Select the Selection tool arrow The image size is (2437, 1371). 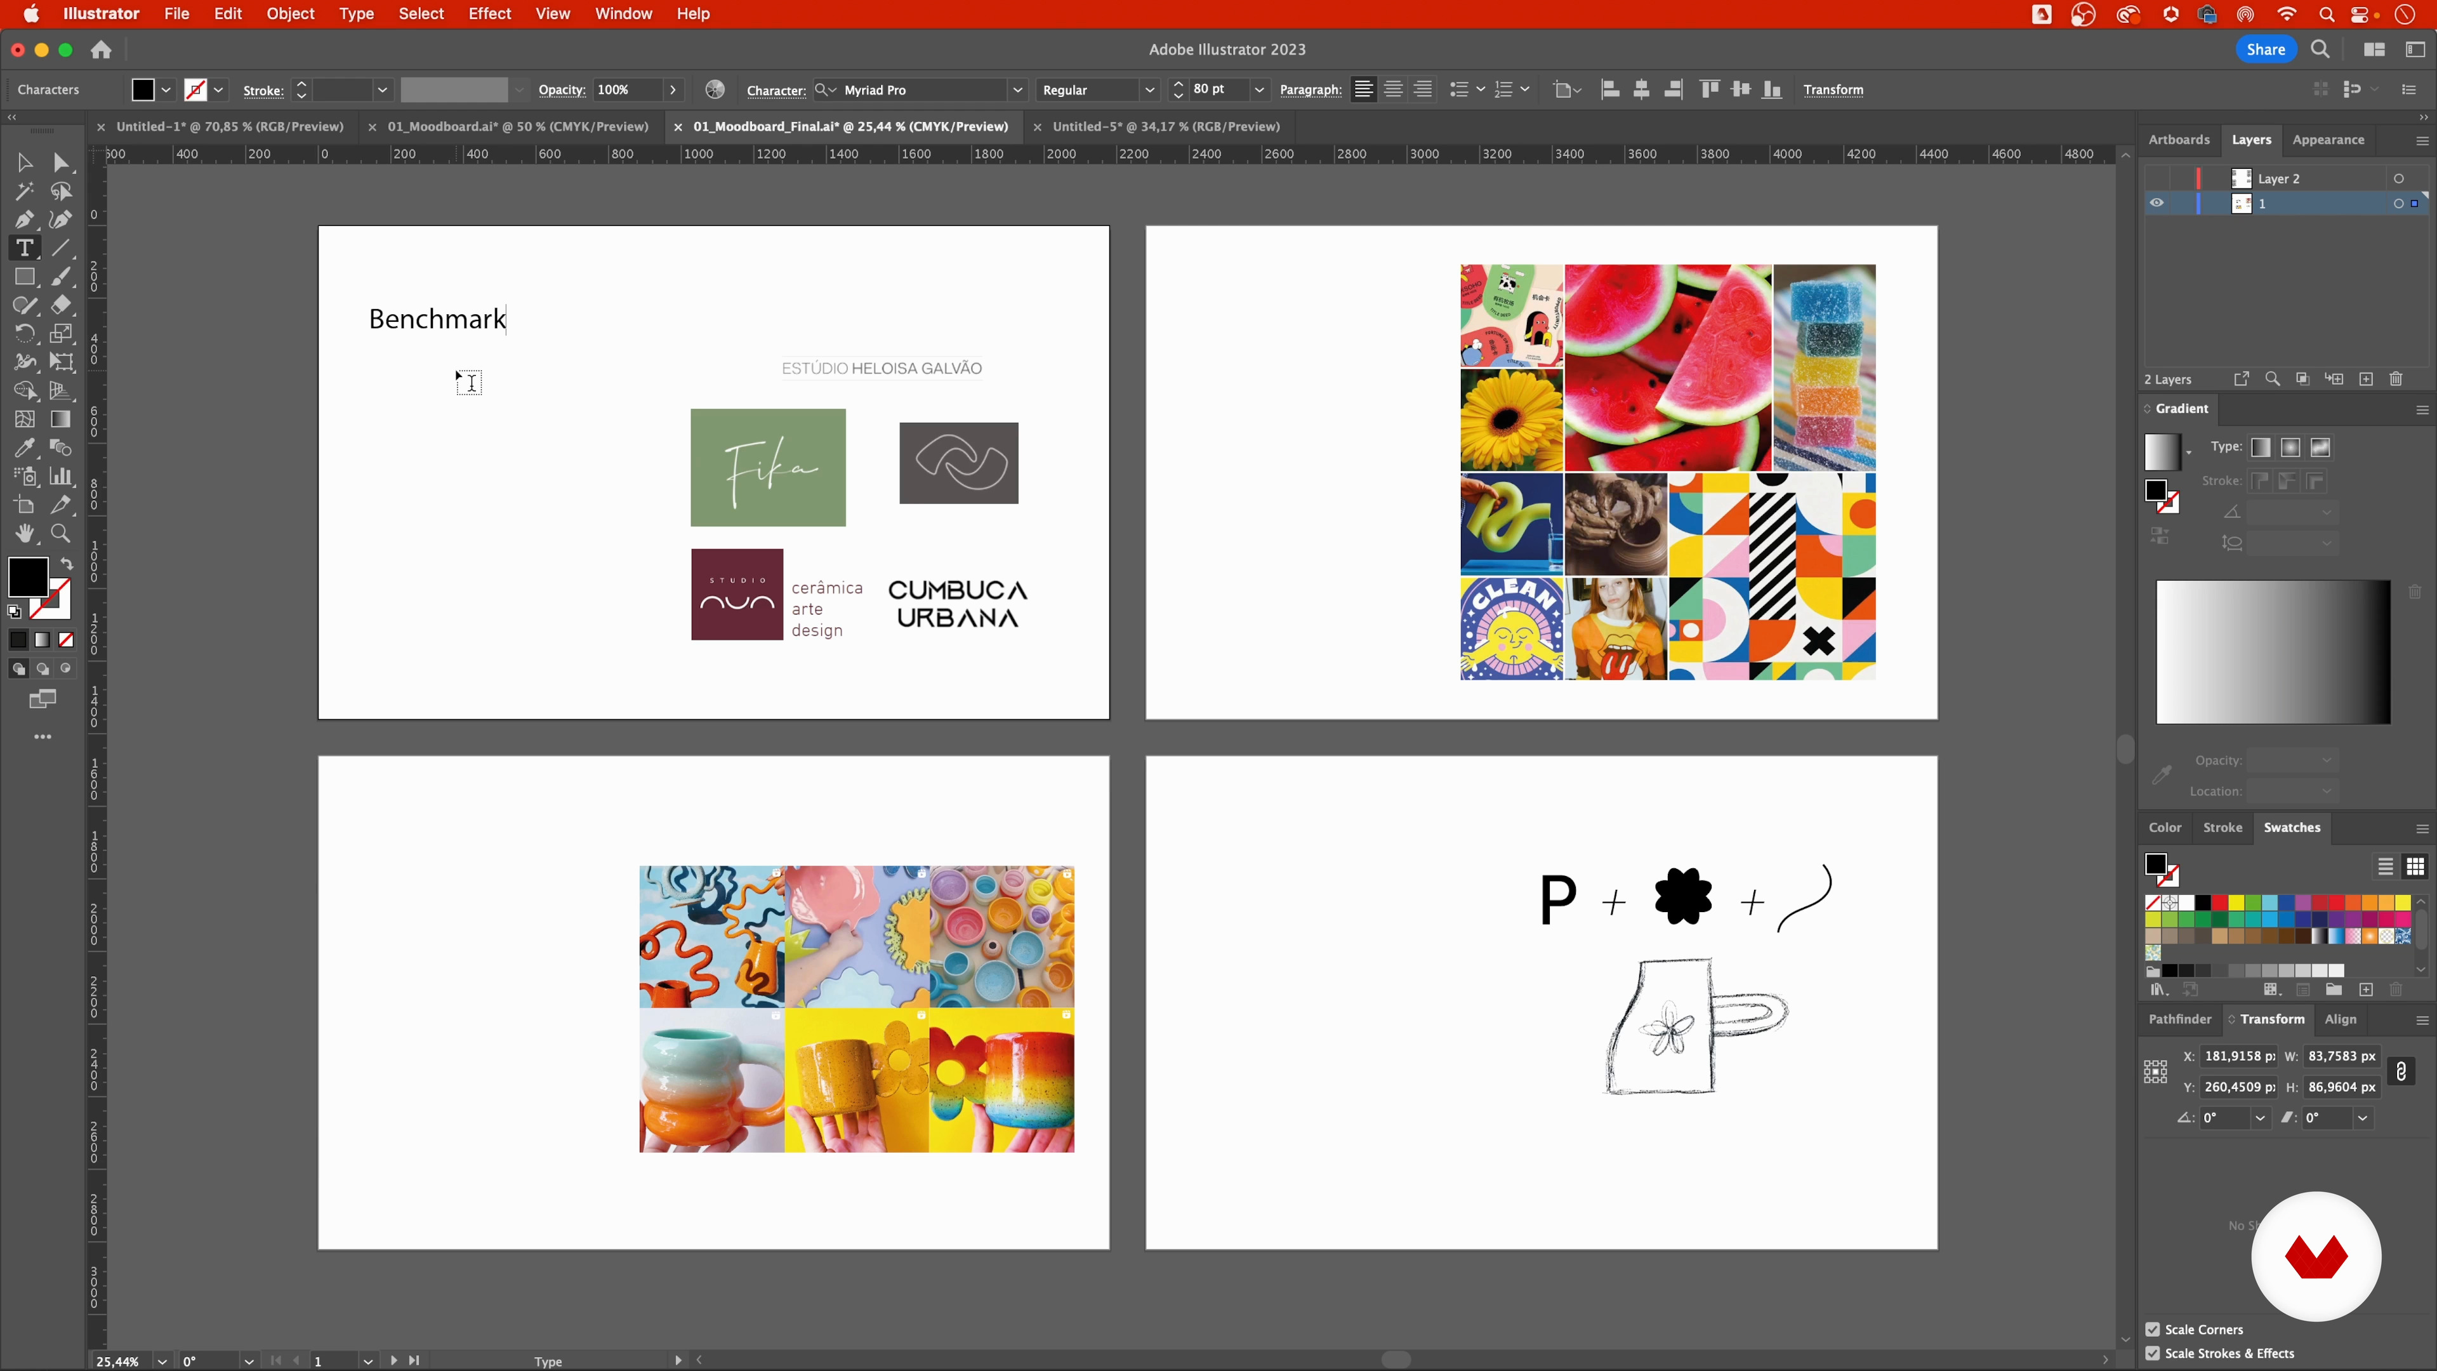[x=25, y=162]
